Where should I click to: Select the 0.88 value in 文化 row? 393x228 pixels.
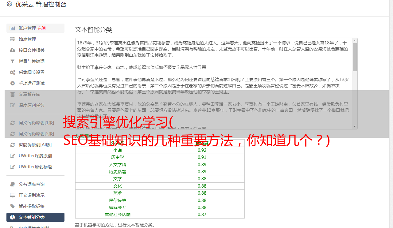tap(202, 186)
